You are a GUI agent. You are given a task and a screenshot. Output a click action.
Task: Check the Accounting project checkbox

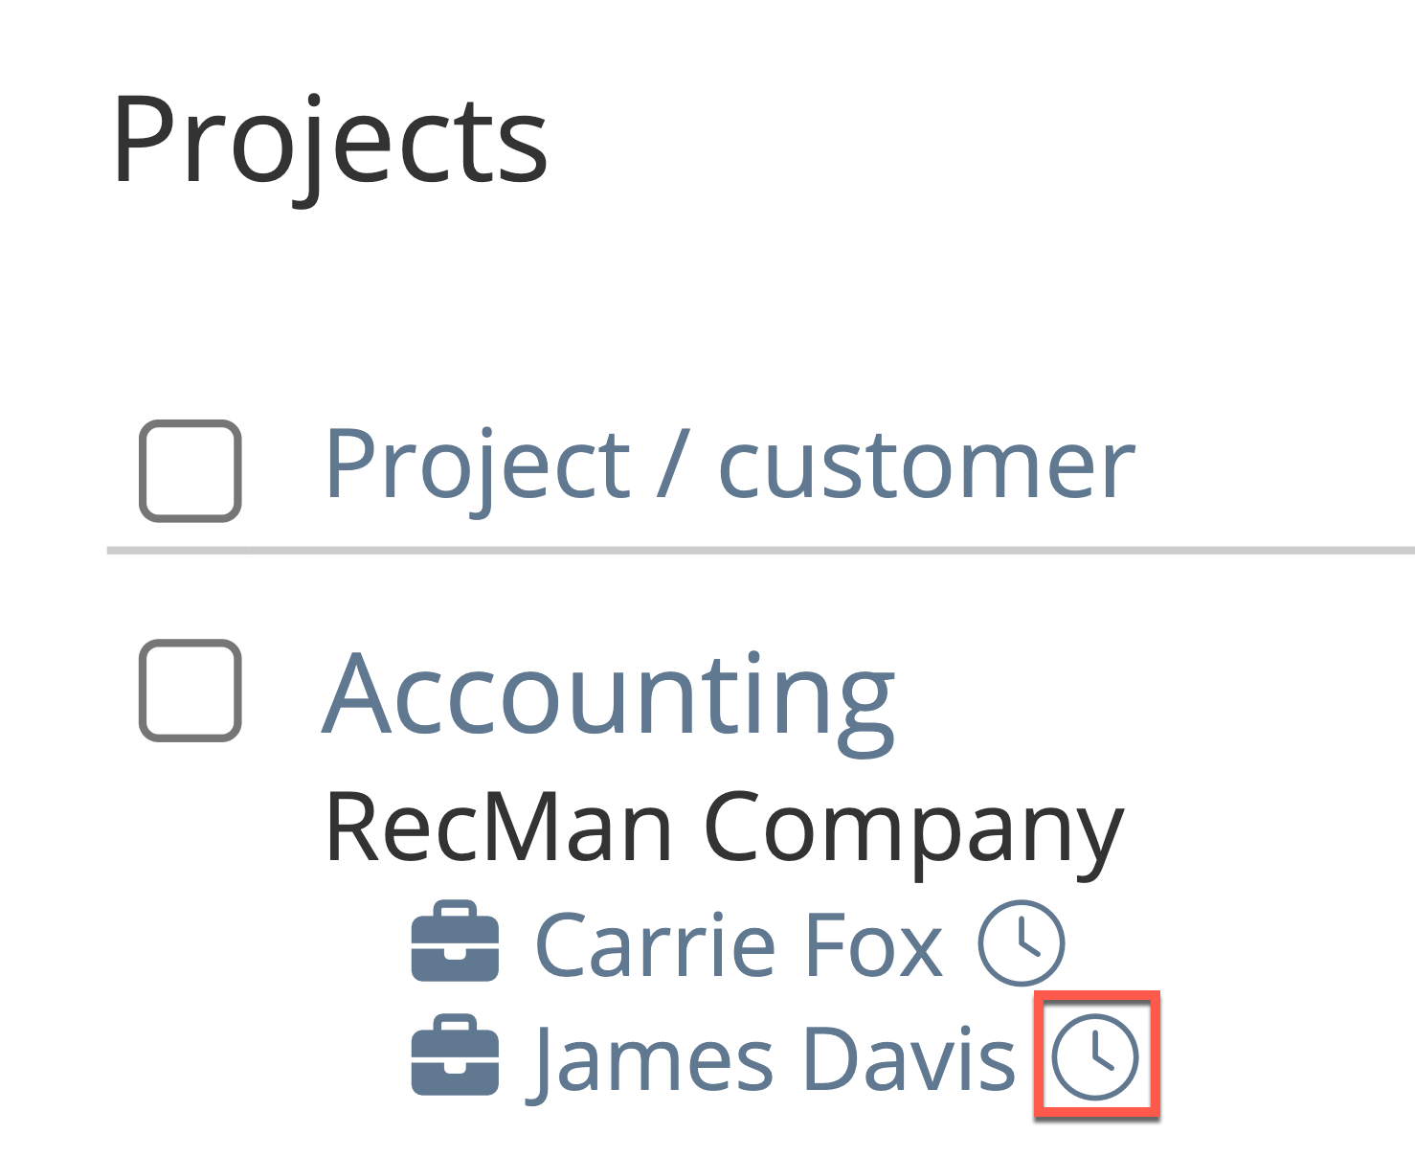tap(191, 691)
